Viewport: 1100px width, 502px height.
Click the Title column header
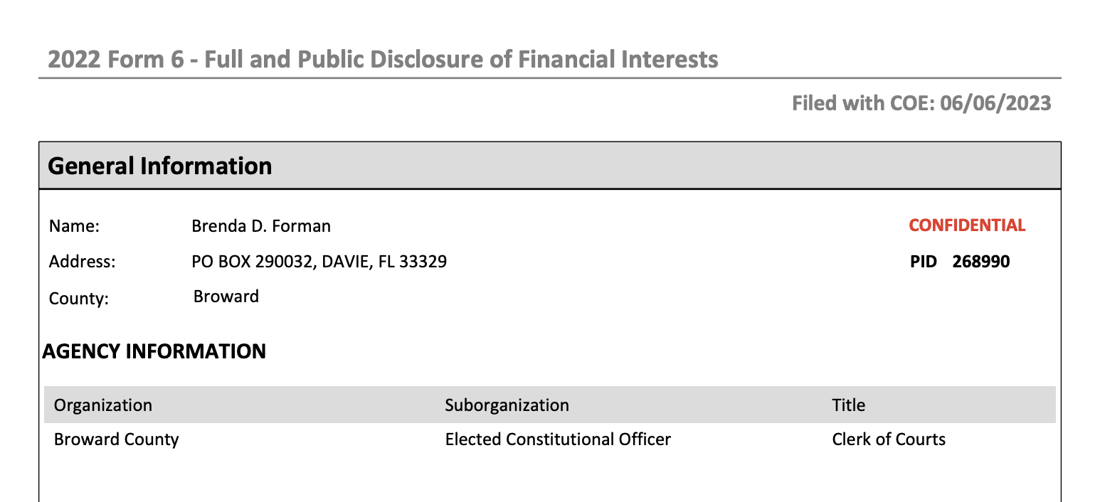click(x=849, y=405)
